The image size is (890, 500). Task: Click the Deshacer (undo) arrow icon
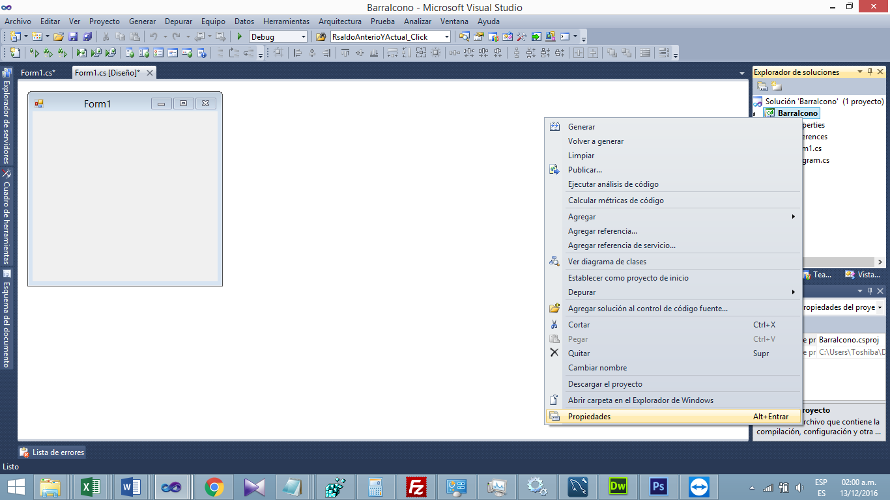pos(154,36)
